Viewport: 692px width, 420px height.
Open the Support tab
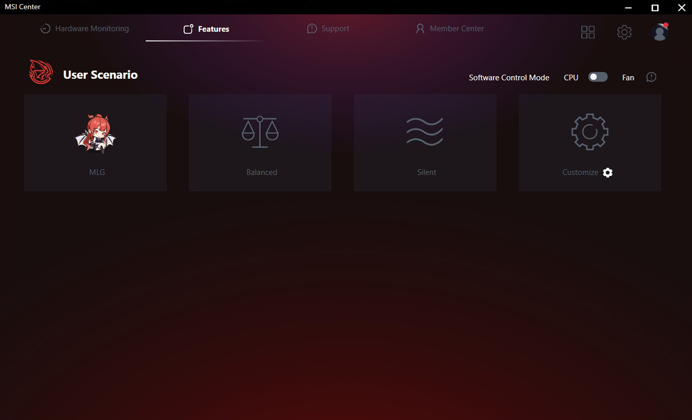tap(328, 29)
